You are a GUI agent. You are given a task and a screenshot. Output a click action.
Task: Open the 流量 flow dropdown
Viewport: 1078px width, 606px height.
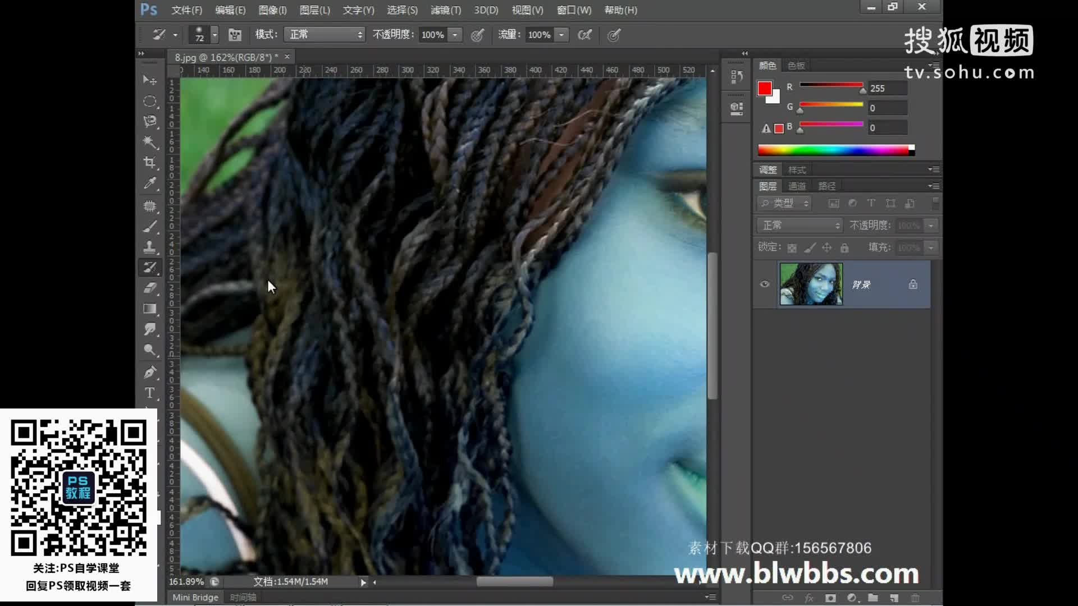click(x=561, y=35)
